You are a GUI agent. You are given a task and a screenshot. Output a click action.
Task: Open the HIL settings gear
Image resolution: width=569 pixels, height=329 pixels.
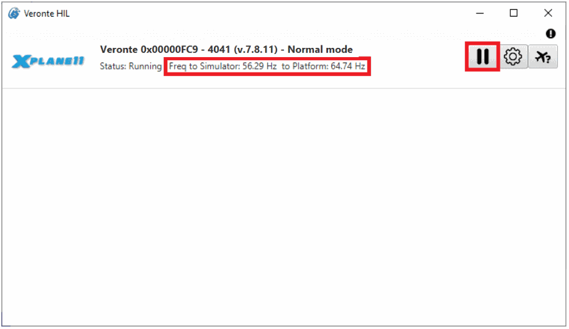[513, 57]
